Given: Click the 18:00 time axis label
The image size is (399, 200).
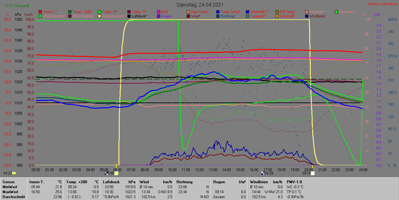Looking at the screenshot, I should pyautogui.click(x=281, y=170).
